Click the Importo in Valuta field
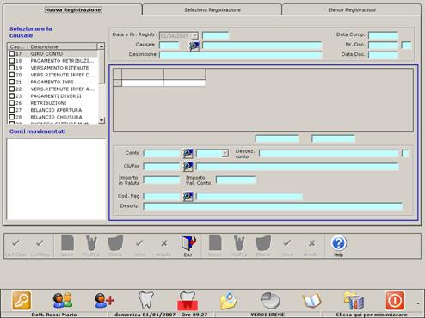425x318 pixels. click(x=162, y=180)
